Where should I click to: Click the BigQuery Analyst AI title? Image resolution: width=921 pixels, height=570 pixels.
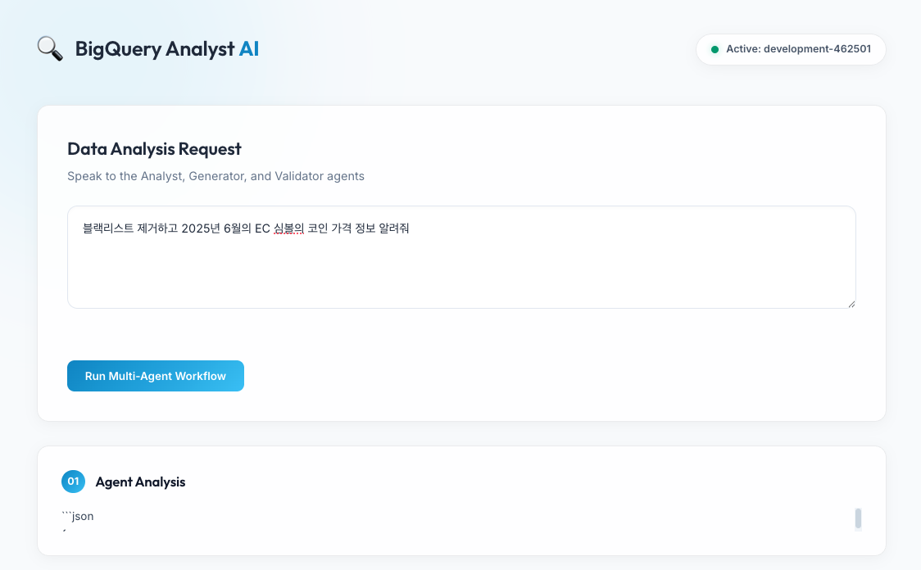[x=167, y=48]
